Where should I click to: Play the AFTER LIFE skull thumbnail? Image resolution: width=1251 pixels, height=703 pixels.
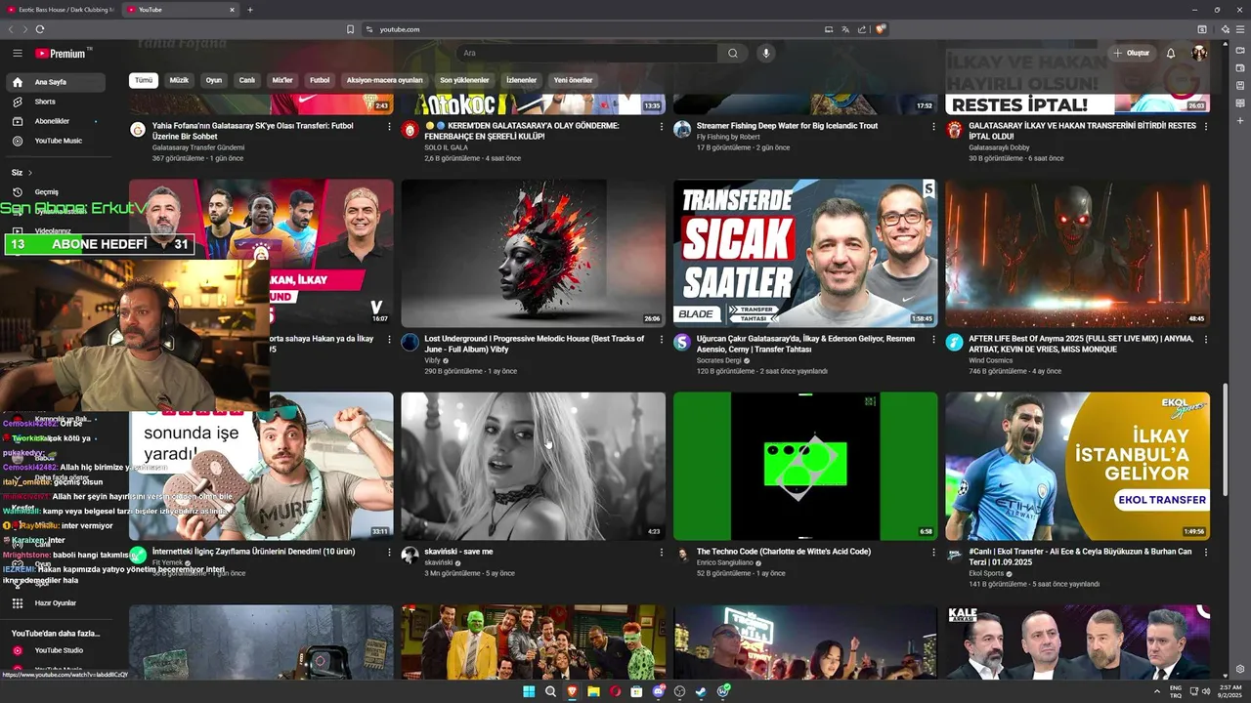click(1077, 253)
